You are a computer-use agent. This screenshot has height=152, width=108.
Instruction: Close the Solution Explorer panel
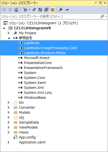(x=105, y=3)
